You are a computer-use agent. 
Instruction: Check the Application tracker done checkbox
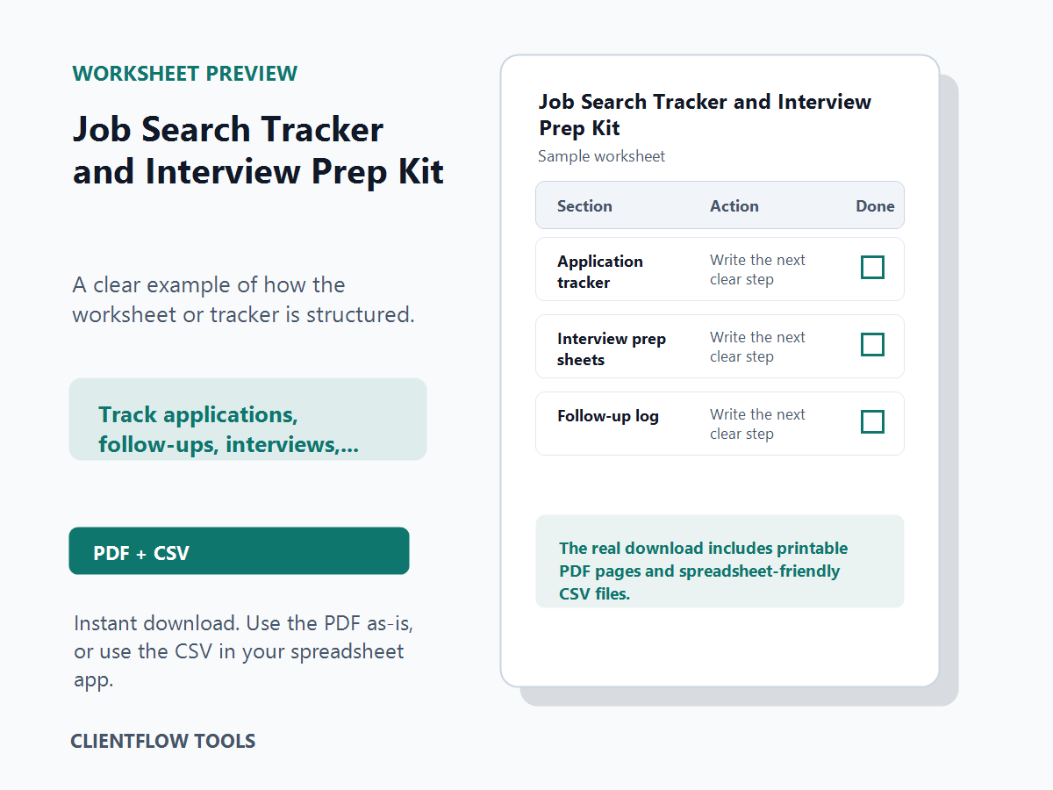(872, 268)
